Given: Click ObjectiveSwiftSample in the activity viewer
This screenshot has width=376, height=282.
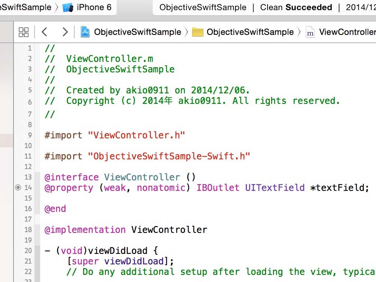Looking at the screenshot, I should tap(203, 7).
